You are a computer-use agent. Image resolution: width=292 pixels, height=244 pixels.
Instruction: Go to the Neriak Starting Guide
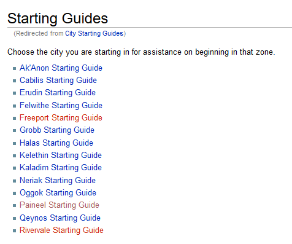pyautogui.click(x=58, y=181)
